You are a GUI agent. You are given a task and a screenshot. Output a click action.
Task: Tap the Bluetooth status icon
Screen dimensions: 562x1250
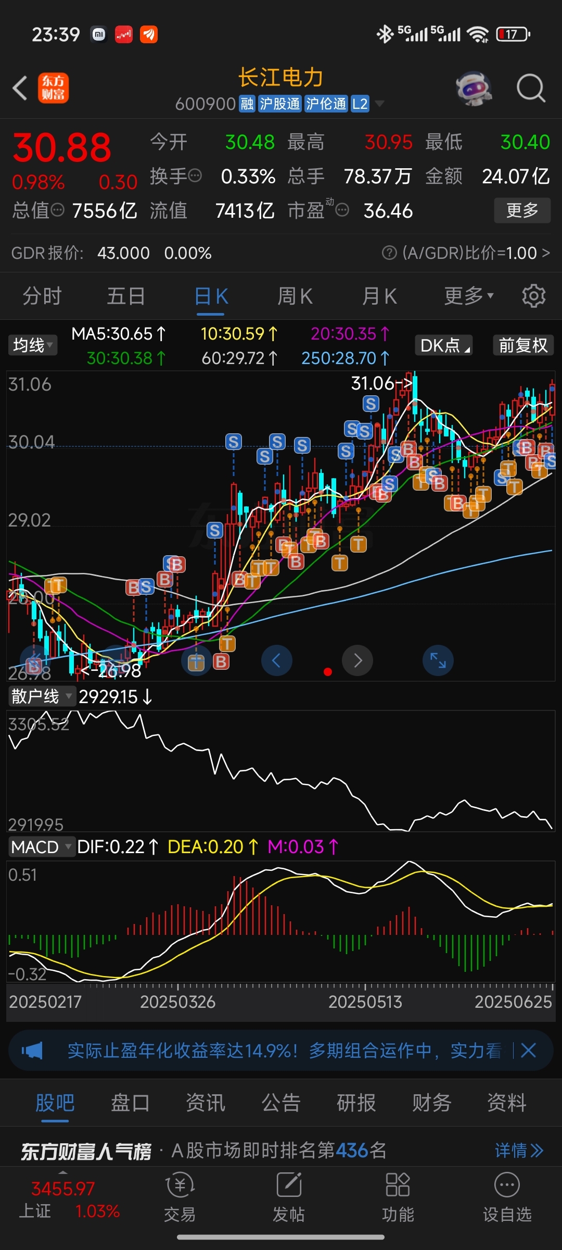[385, 34]
